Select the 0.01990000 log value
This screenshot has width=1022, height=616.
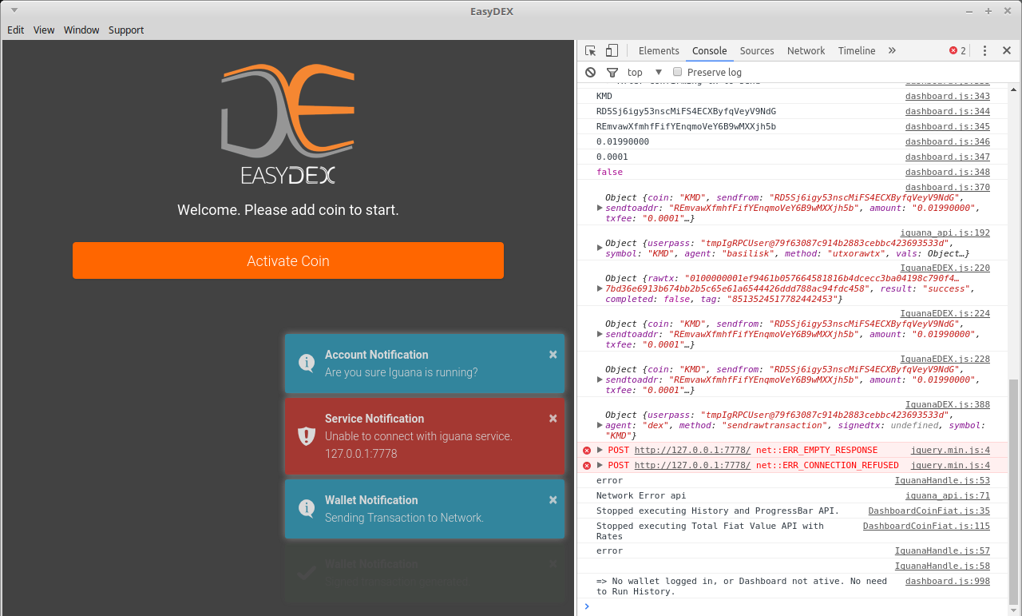click(623, 141)
